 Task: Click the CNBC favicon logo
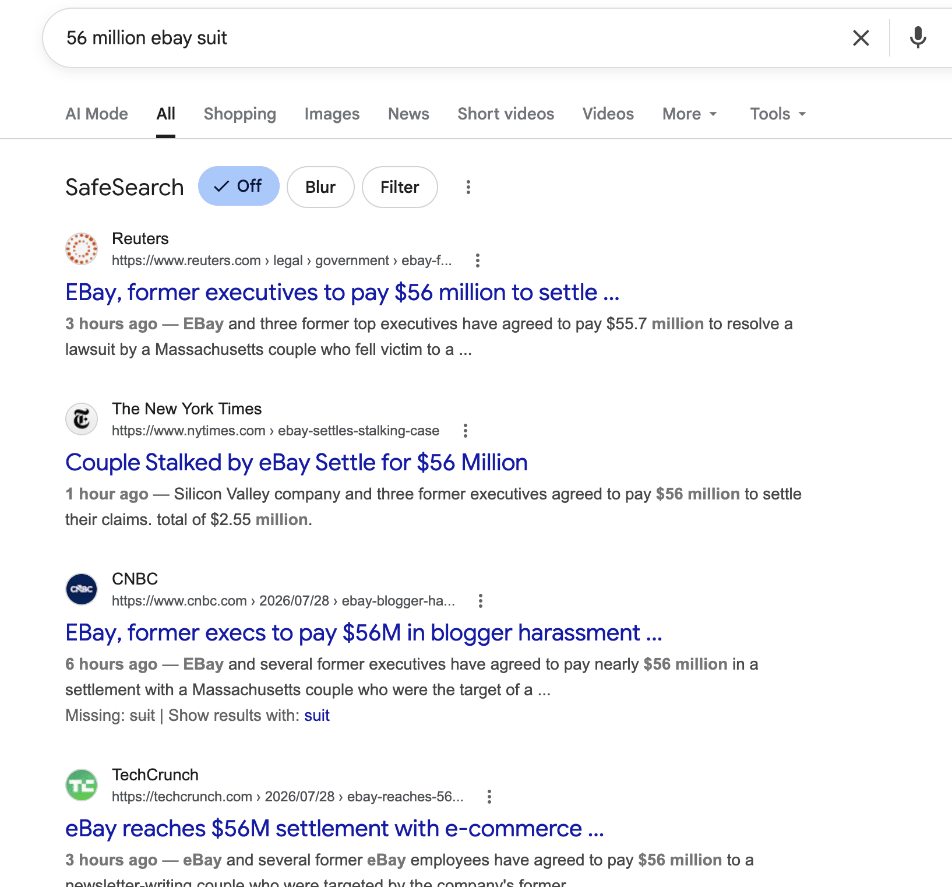[82, 589]
